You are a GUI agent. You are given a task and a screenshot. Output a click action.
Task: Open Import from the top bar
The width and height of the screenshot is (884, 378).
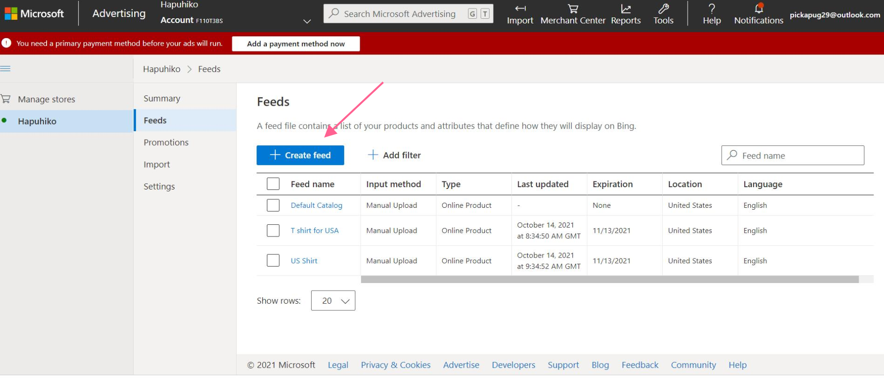(520, 14)
